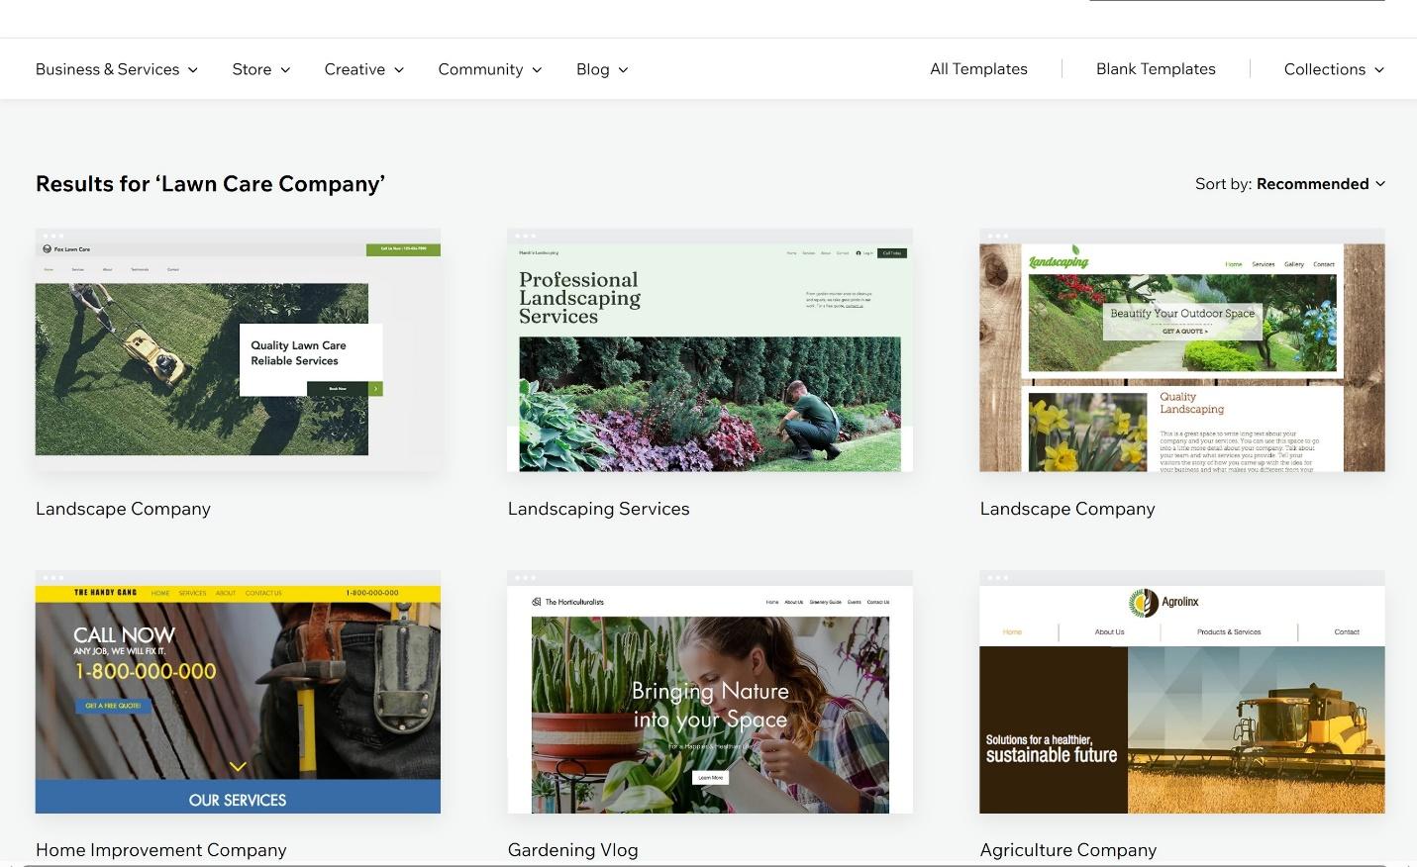
Task: Click the Hardi's Landscaping site logo in the second template
Action: 540,252
